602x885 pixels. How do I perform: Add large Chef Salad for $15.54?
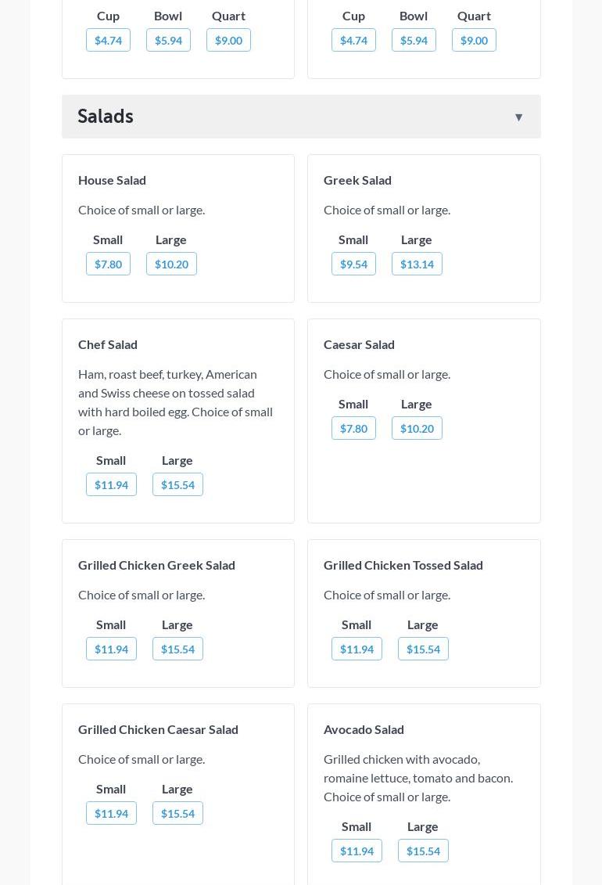(x=177, y=485)
